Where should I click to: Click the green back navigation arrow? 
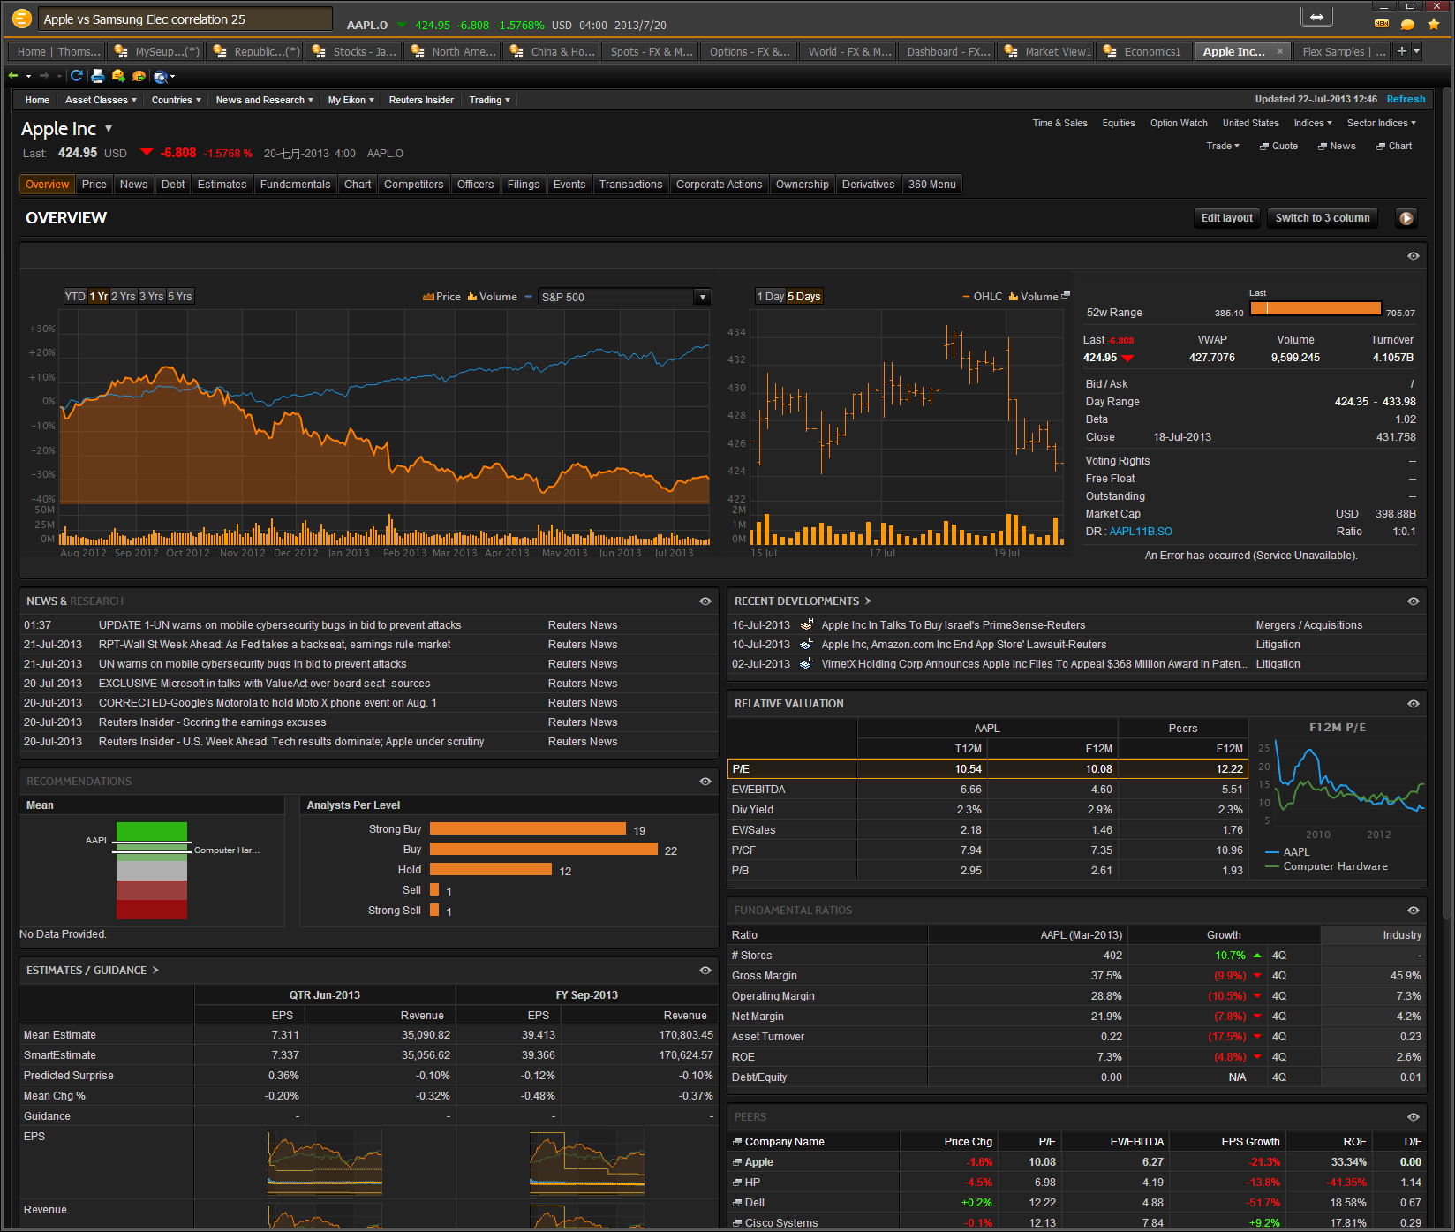click(13, 76)
